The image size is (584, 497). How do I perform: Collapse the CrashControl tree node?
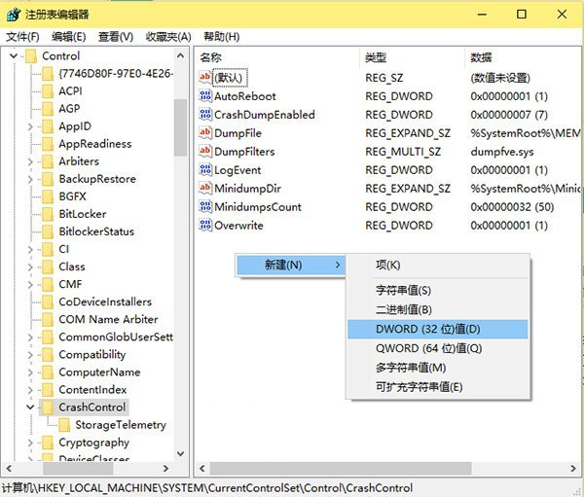30,408
